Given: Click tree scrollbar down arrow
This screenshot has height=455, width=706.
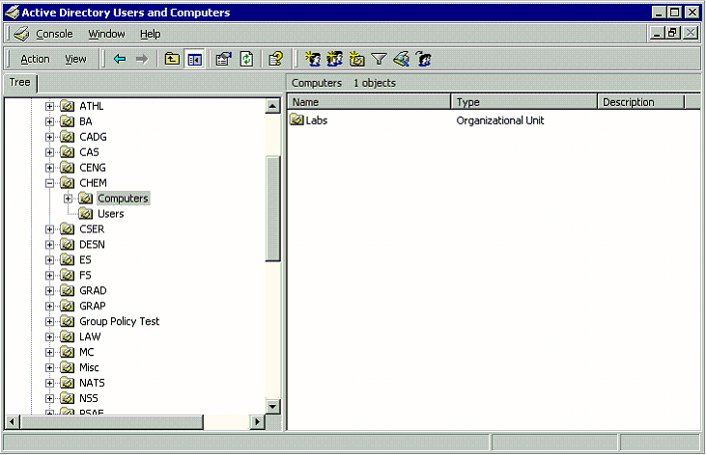Looking at the screenshot, I should click(273, 406).
